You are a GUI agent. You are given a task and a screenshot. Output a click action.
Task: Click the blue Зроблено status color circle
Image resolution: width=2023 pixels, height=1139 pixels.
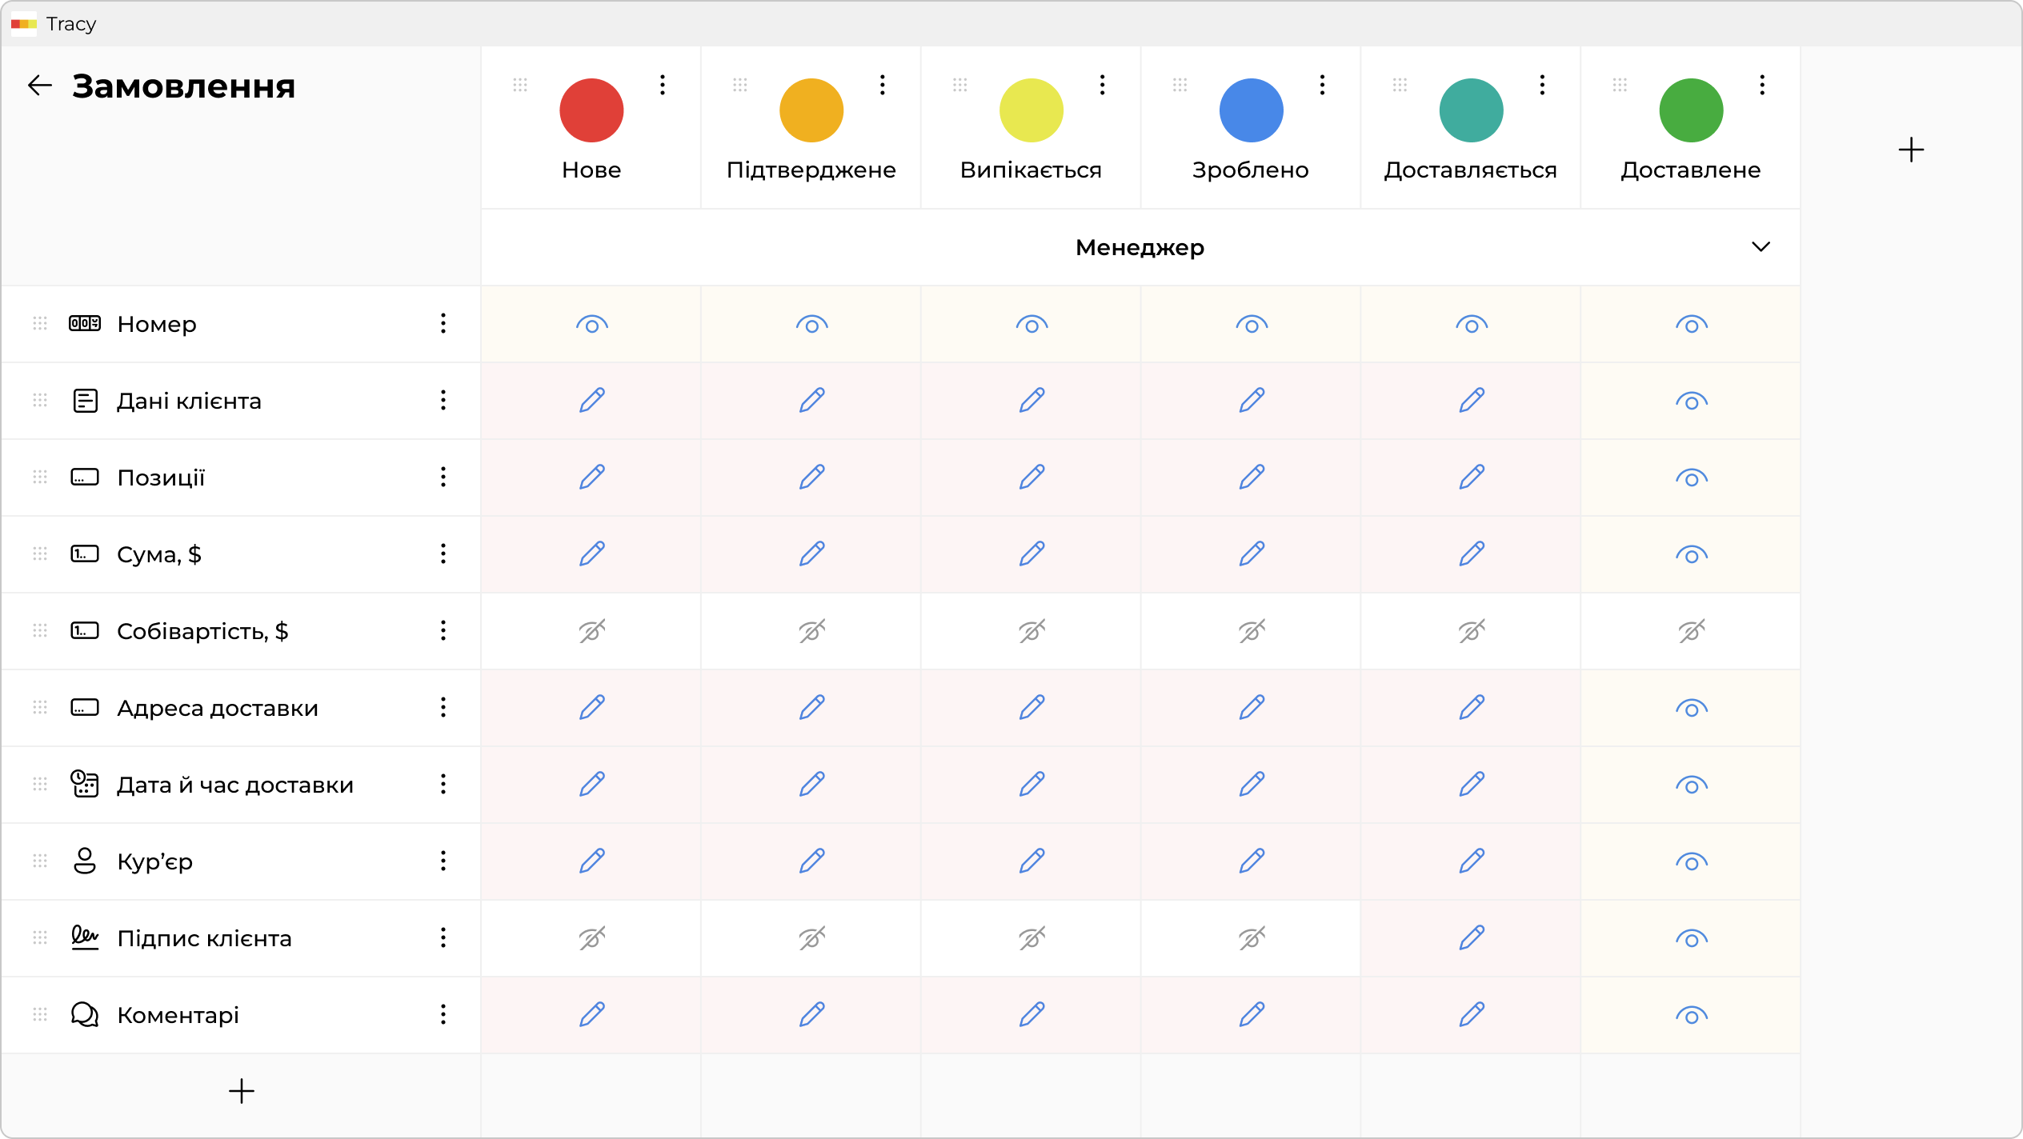(x=1251, y=110)
